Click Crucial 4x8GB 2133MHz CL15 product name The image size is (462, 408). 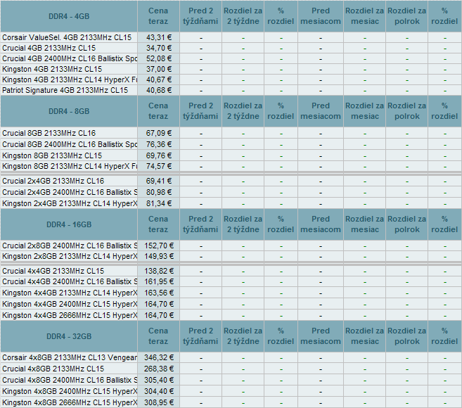53,369
